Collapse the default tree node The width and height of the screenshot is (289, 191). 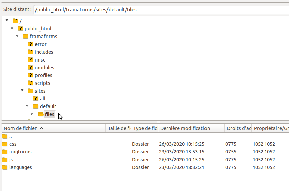pyautogui.click(x=27, y=106)
